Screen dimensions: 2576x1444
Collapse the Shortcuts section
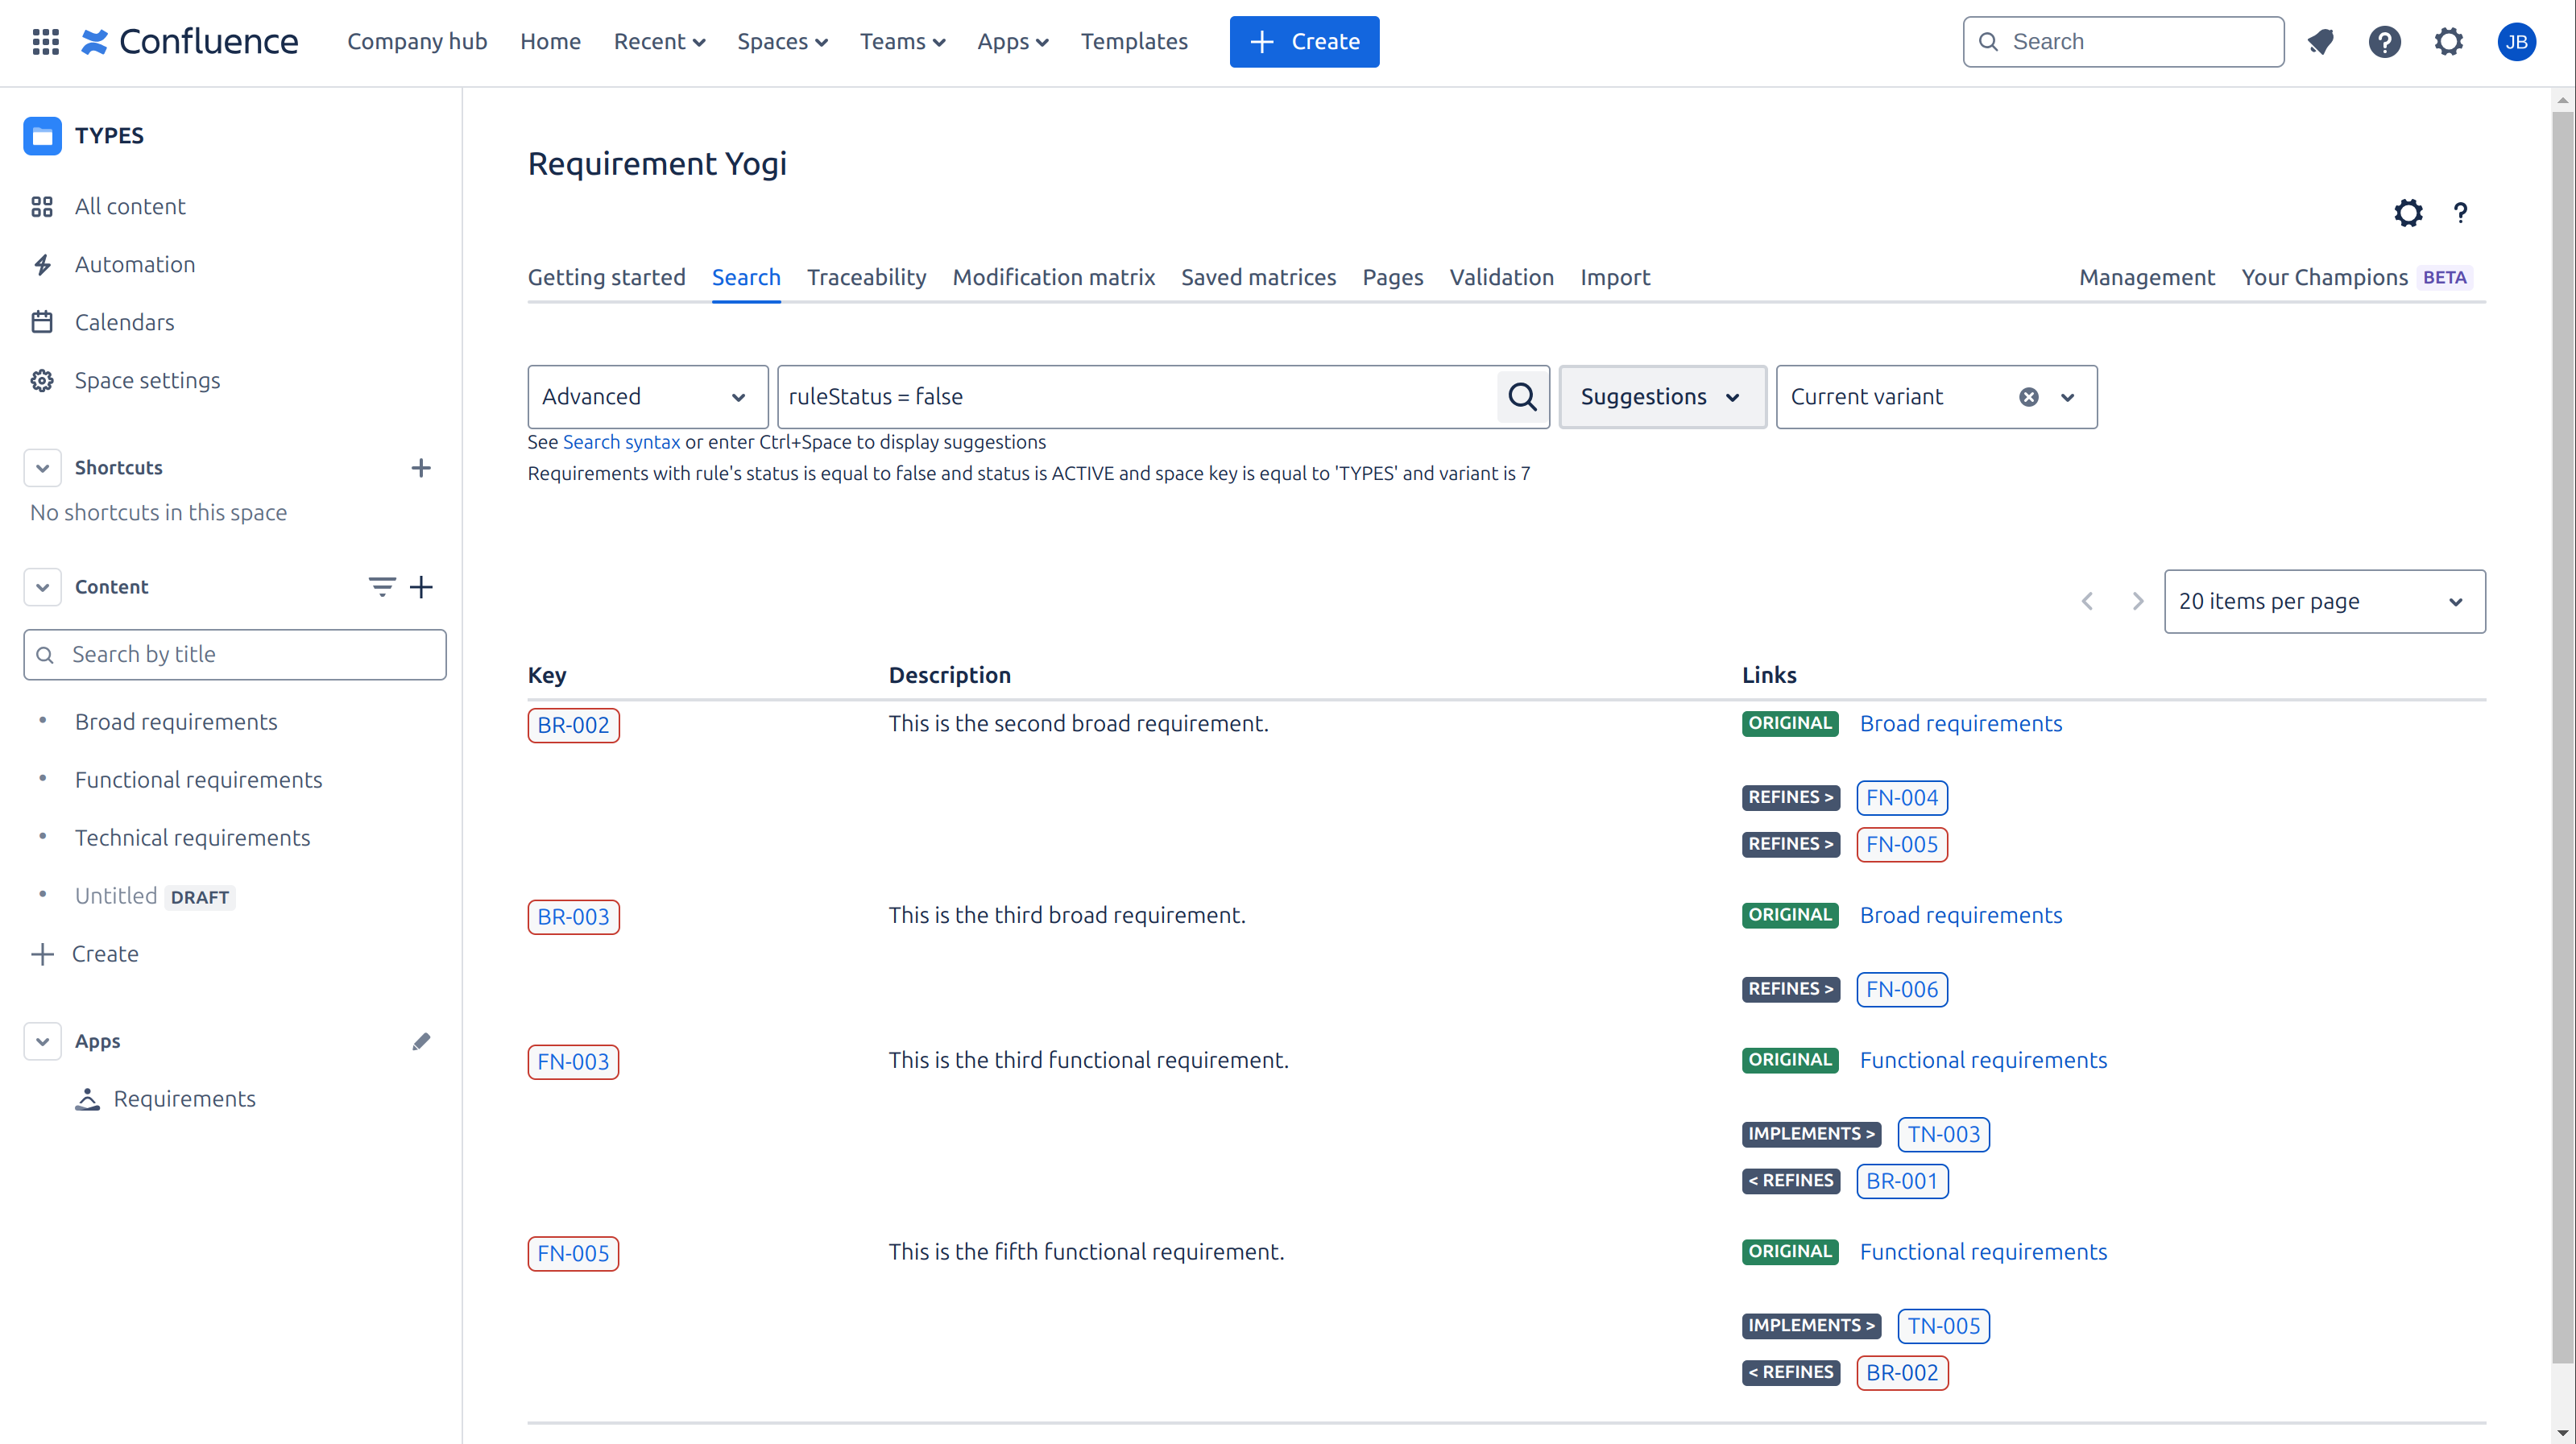[42, 468]
